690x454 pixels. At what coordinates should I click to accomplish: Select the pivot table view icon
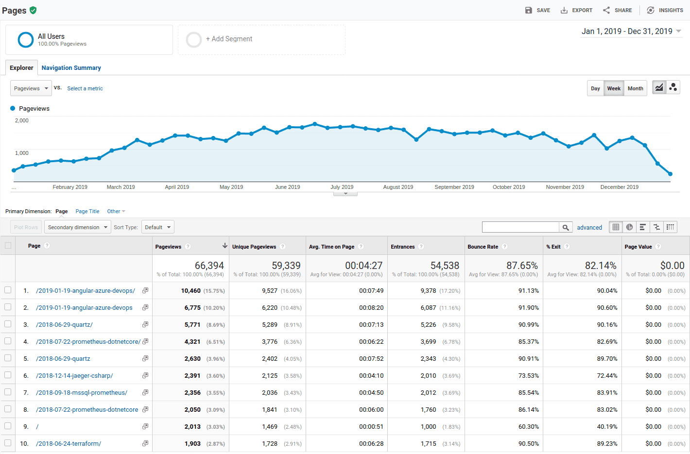[x=670, y=227]
